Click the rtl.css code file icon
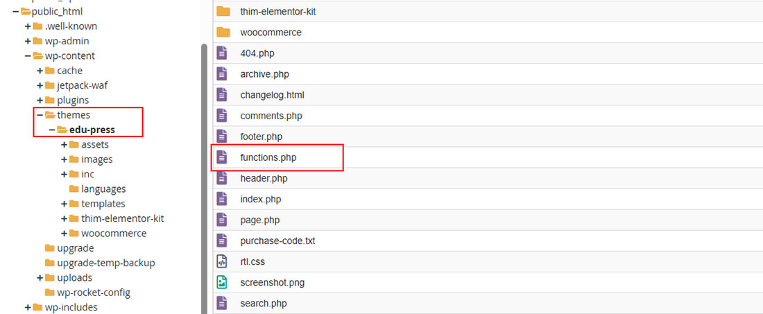This screenshot has width=763, height=314. 222,261
